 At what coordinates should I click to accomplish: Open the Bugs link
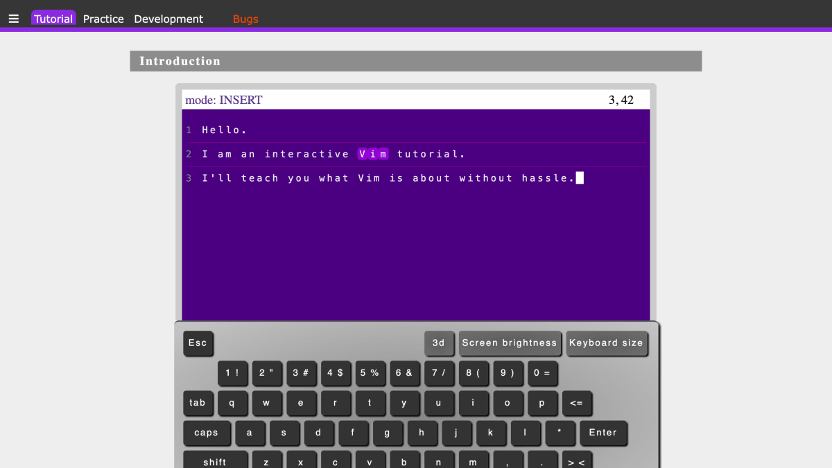pyautogui.click(x=245, y=19)
